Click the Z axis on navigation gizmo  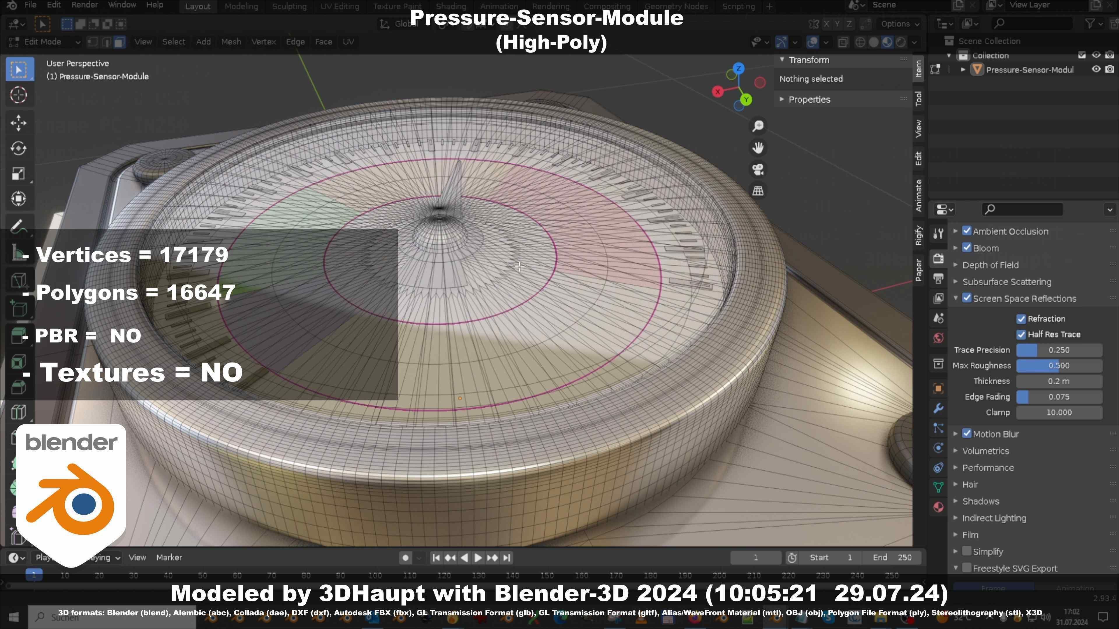738,68
